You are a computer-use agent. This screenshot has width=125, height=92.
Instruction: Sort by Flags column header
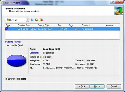tap(71, 25)
